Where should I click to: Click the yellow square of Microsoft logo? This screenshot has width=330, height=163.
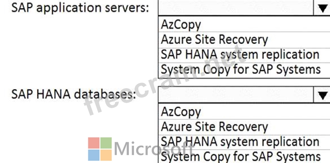[106, 155]
